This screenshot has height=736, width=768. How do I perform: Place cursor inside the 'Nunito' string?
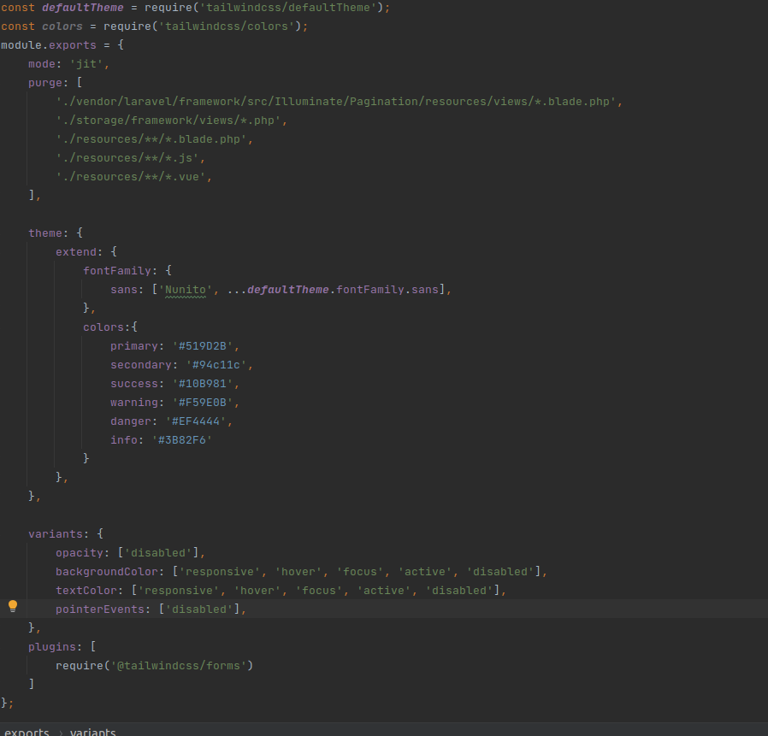pos(186,289)
